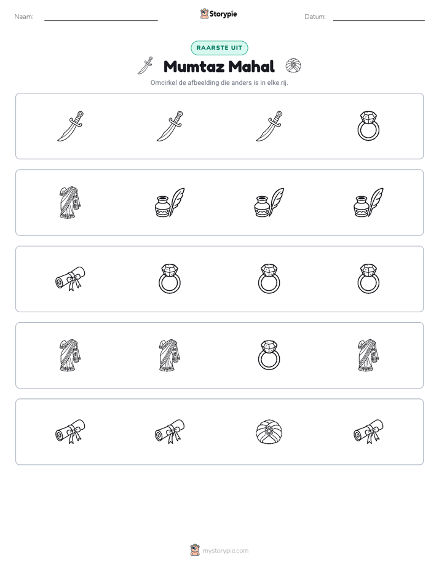Click the middle sword in the top row
The width and height of the screenshot is (439, 568).
pyautogui.click(x=170, y=126)
